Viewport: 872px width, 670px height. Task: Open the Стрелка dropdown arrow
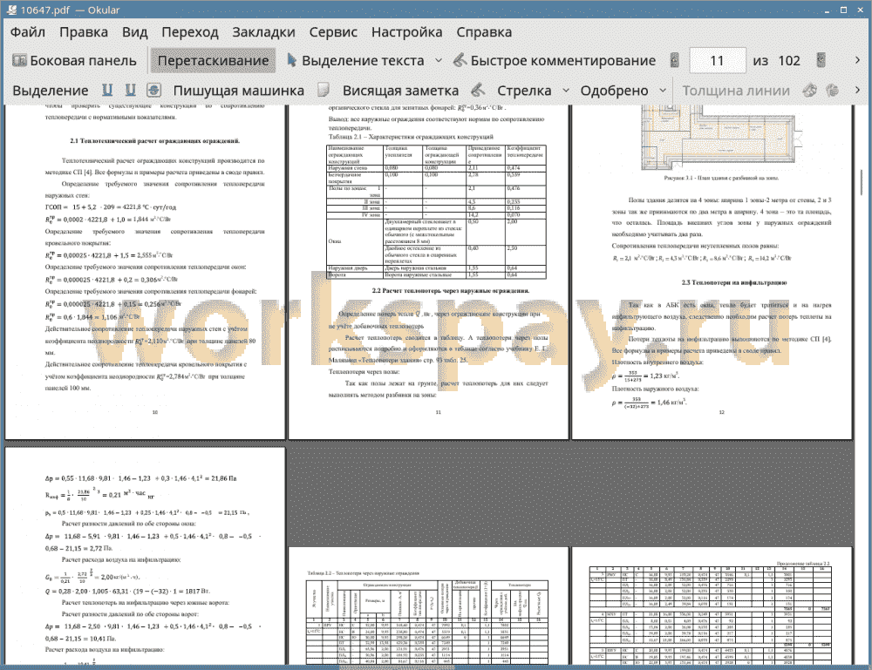pos(566,91)
